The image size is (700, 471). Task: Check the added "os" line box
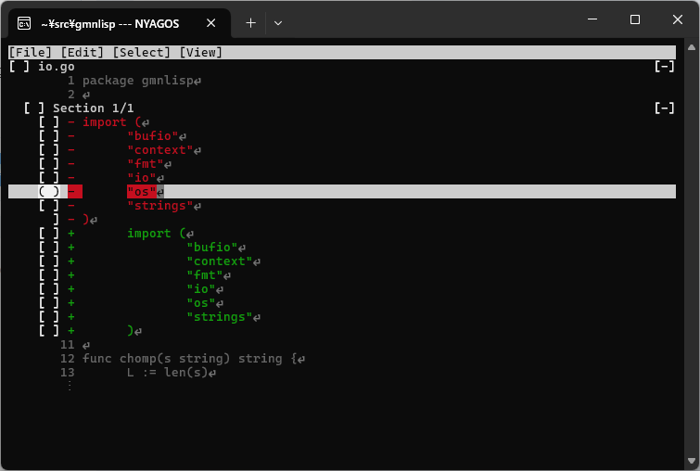[48, 302]
